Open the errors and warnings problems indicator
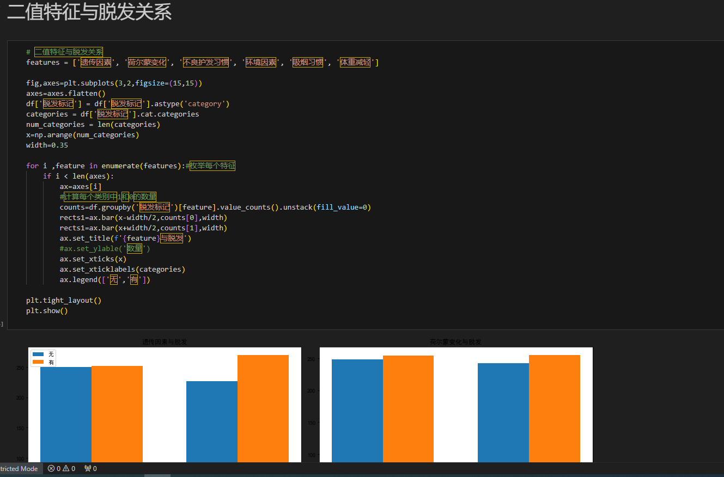 (x=62, y=468)
